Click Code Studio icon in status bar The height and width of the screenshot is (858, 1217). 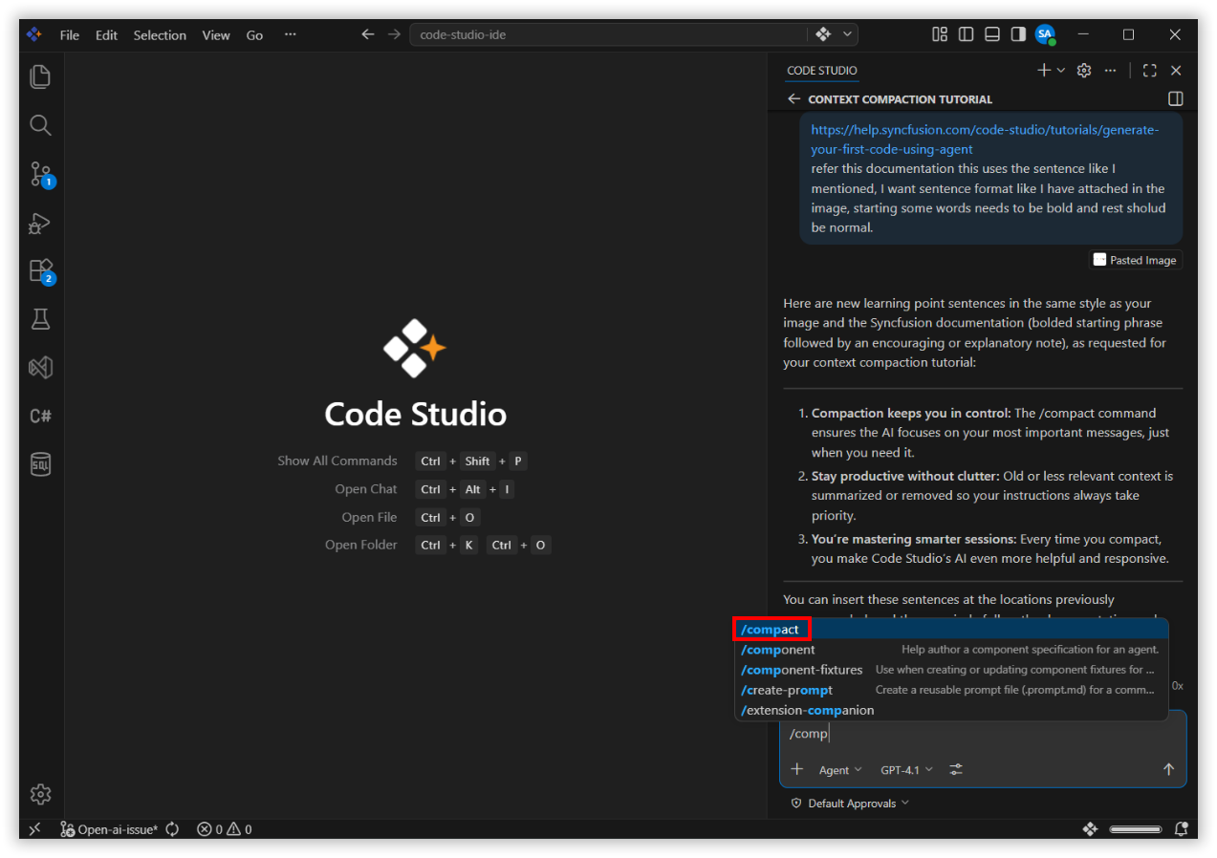tap(1090, 828)
